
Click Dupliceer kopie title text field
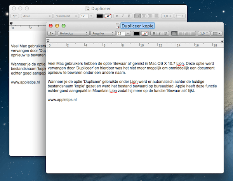[137, 26]
